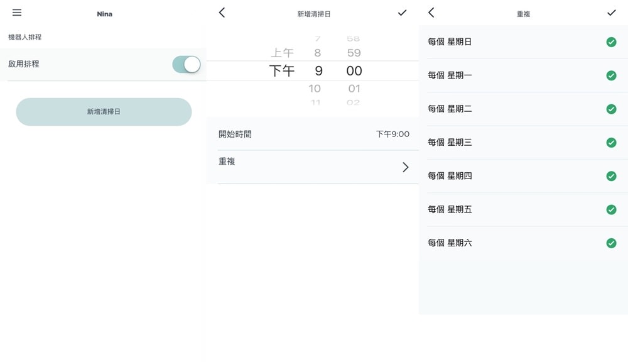Select minute 59 in the picker
Screen dimensions: 628x362
point(354,53)
